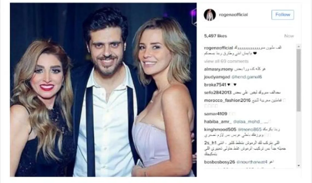Open the @tnono865 mention
This screenshot has height=183, width=312.
tap(240, 129)
